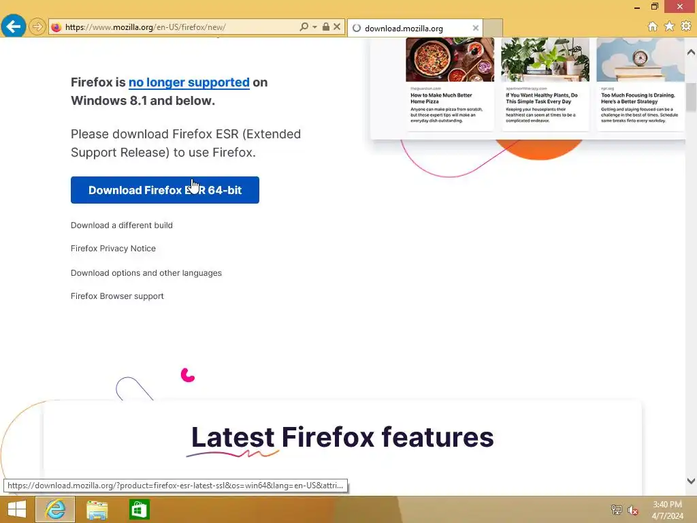Screen dimensions: 697x523
Task: Click the network icon in system tray
Action: 617,509
